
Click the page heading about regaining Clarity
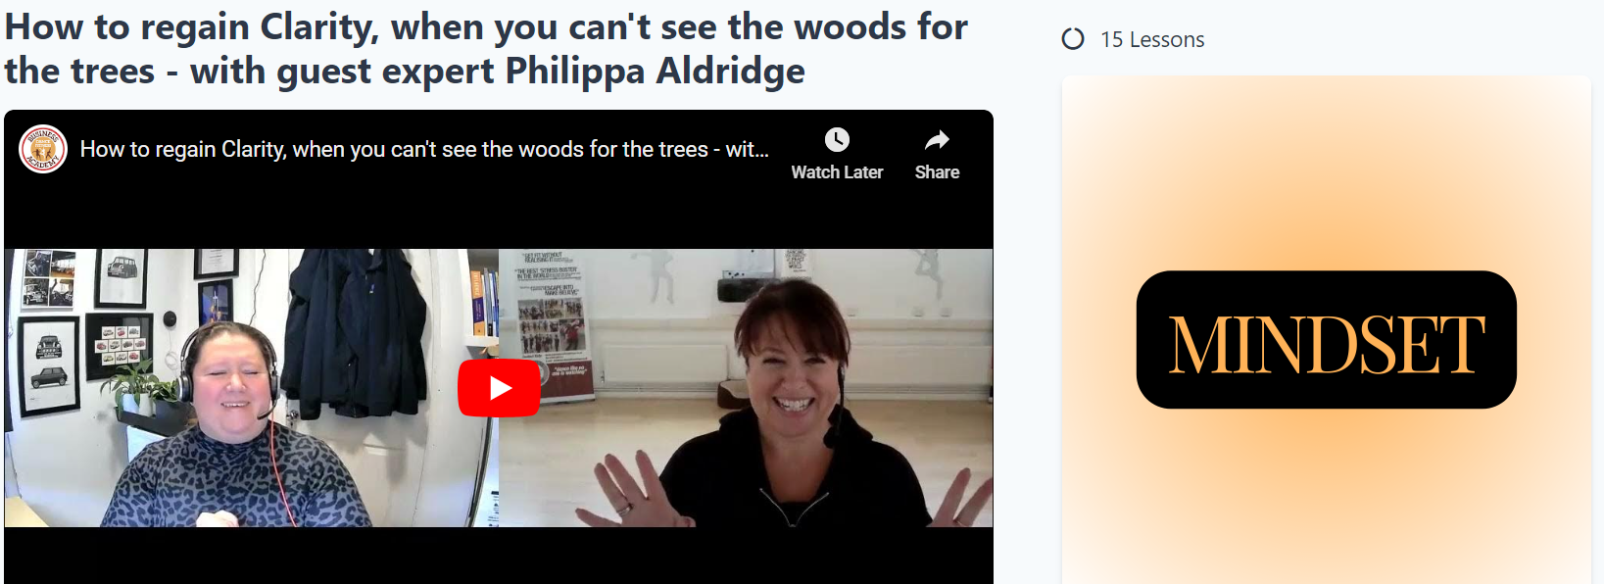point(486,48)
